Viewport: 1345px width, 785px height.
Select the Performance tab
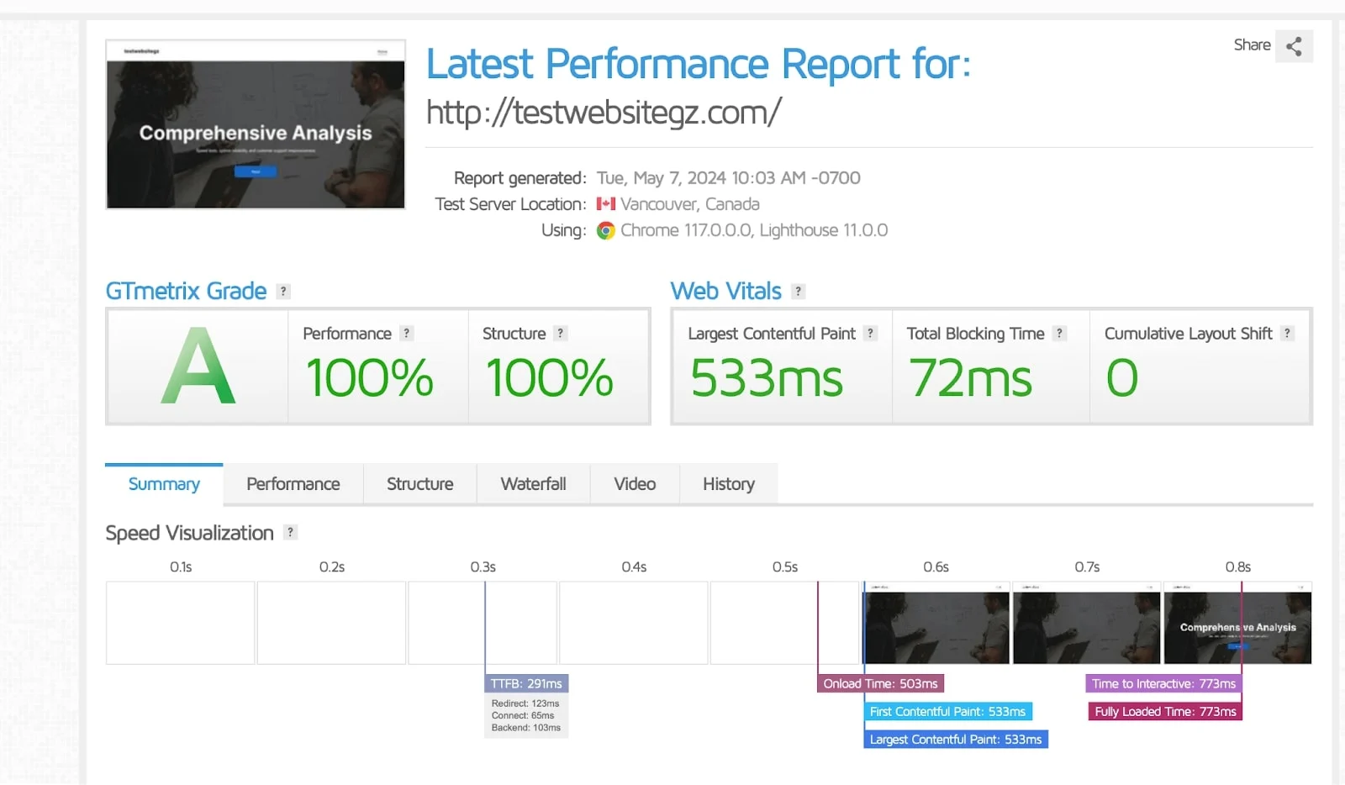[x=293, y=483]
